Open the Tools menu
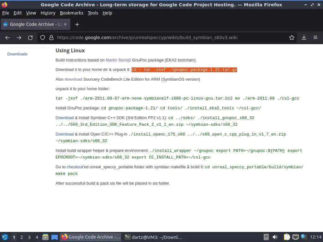Screen dimensions: 323x242 click(93, 13)
